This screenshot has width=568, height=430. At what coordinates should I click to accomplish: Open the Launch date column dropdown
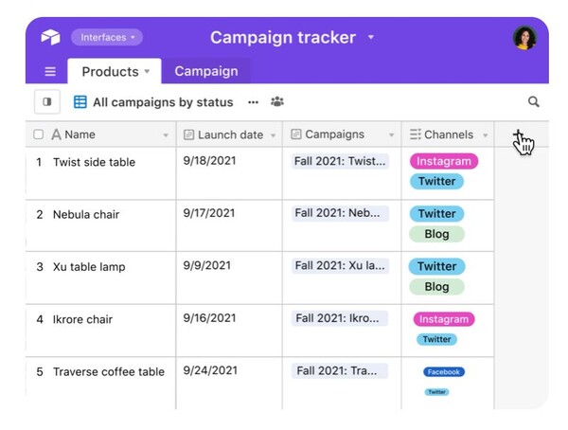click(274, 135)
